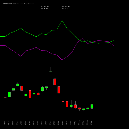Screen dimensions: 129x129
Task: Select the 07 Aug date label
Action: [x=91, y=123]
